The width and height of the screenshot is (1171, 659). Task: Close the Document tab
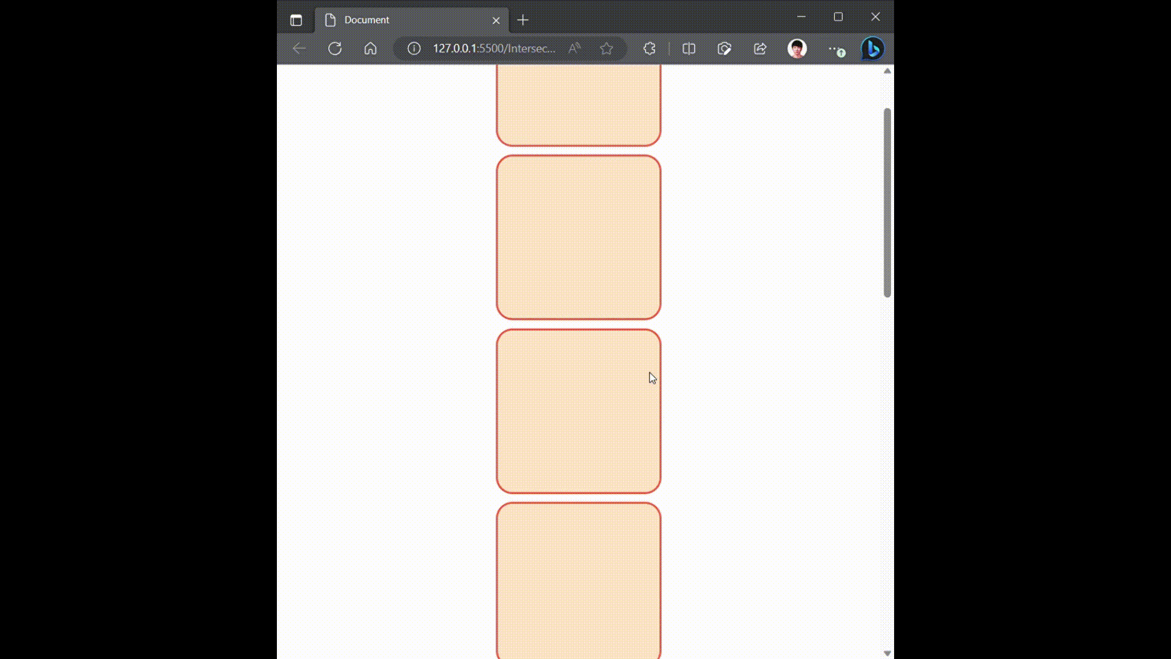[496, 20]
